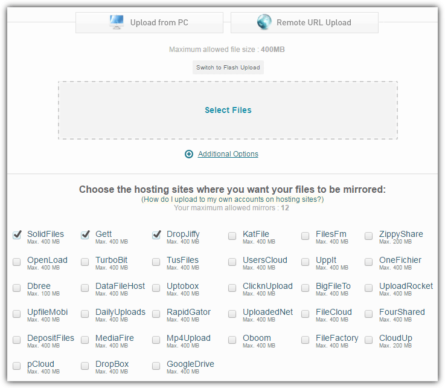This screenshot has height=388, width=445.
Task: Check the UsersCloud checkbox
Action: 232,262
